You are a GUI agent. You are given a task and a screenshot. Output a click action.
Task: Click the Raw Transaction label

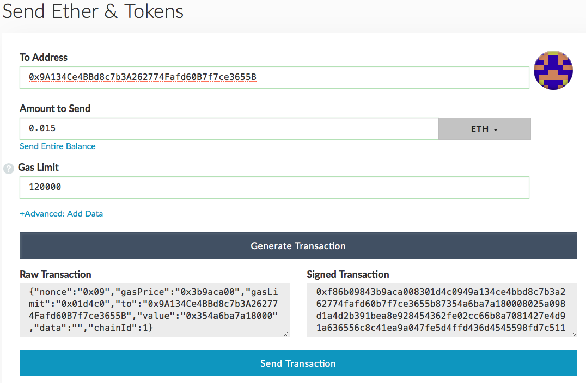pyautogui.click(x=56, y=275)
